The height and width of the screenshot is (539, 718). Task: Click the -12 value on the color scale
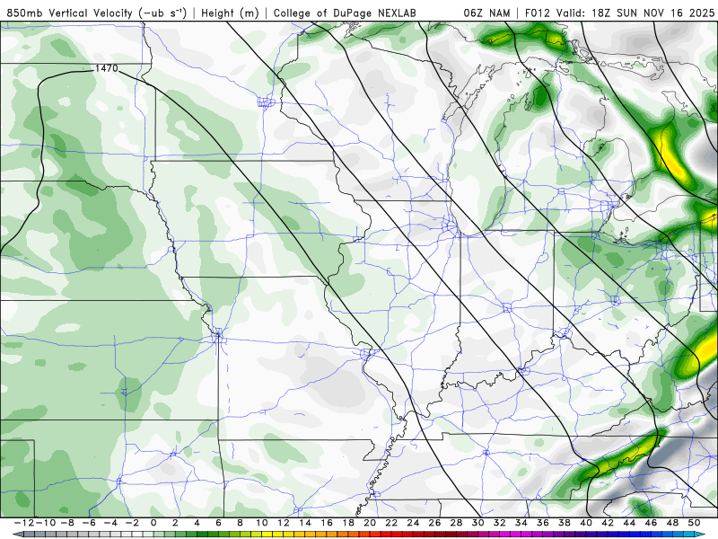(x=23, y=523)
